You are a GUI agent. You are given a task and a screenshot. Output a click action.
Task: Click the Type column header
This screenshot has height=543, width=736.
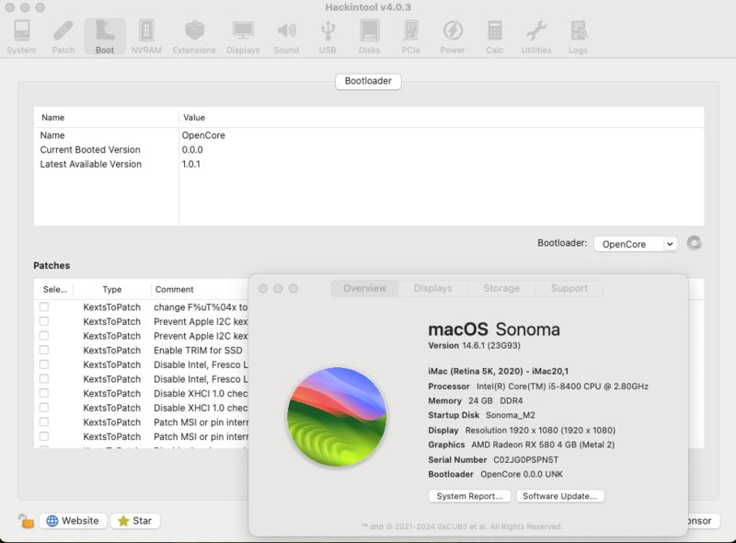click(x=111, y=289)
